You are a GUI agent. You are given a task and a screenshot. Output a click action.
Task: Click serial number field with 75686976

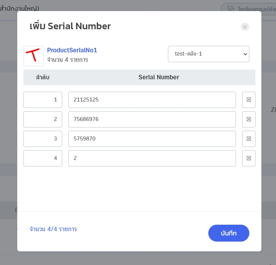(152, 119)
